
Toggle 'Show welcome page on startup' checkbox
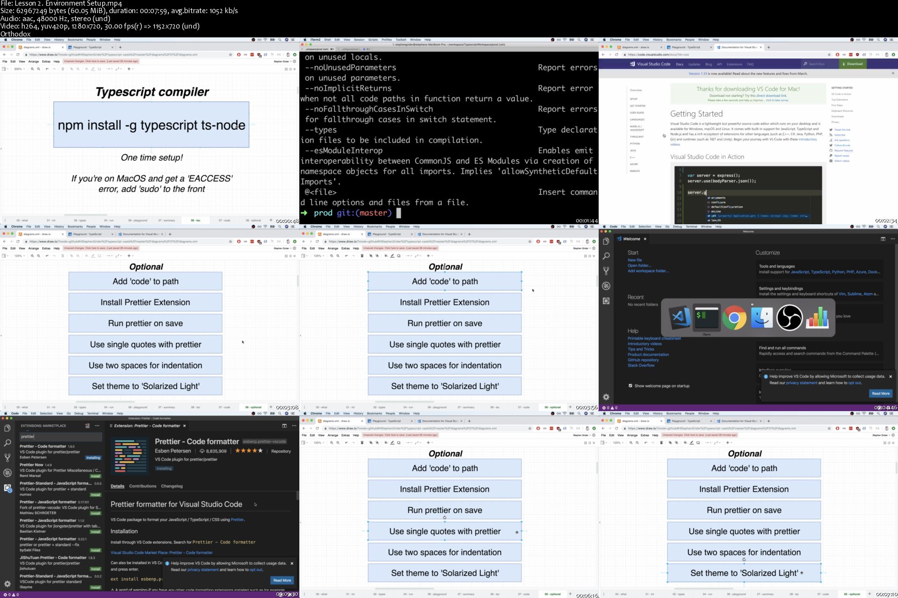tap(630, 385)
